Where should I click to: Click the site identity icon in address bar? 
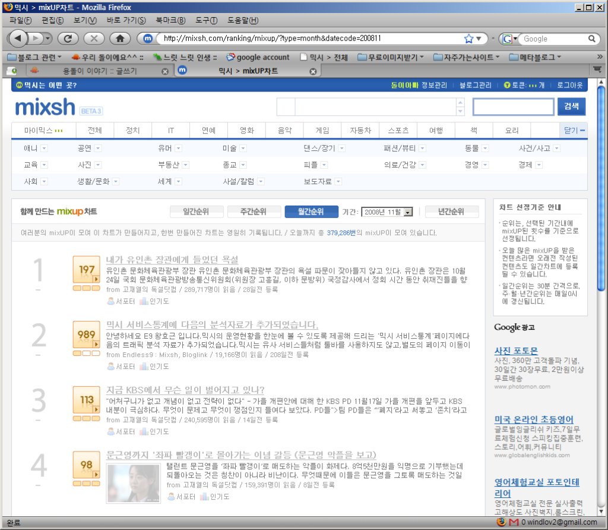[x=148, y=38]
